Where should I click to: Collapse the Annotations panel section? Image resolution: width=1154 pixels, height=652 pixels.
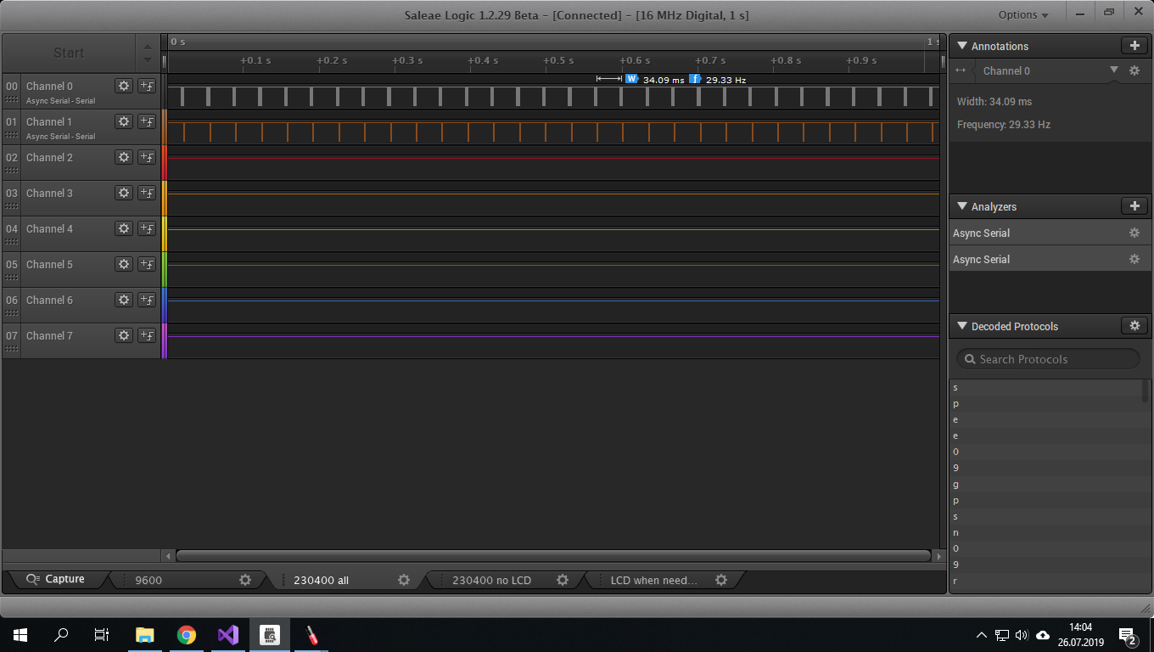click(x=962, y=46)
